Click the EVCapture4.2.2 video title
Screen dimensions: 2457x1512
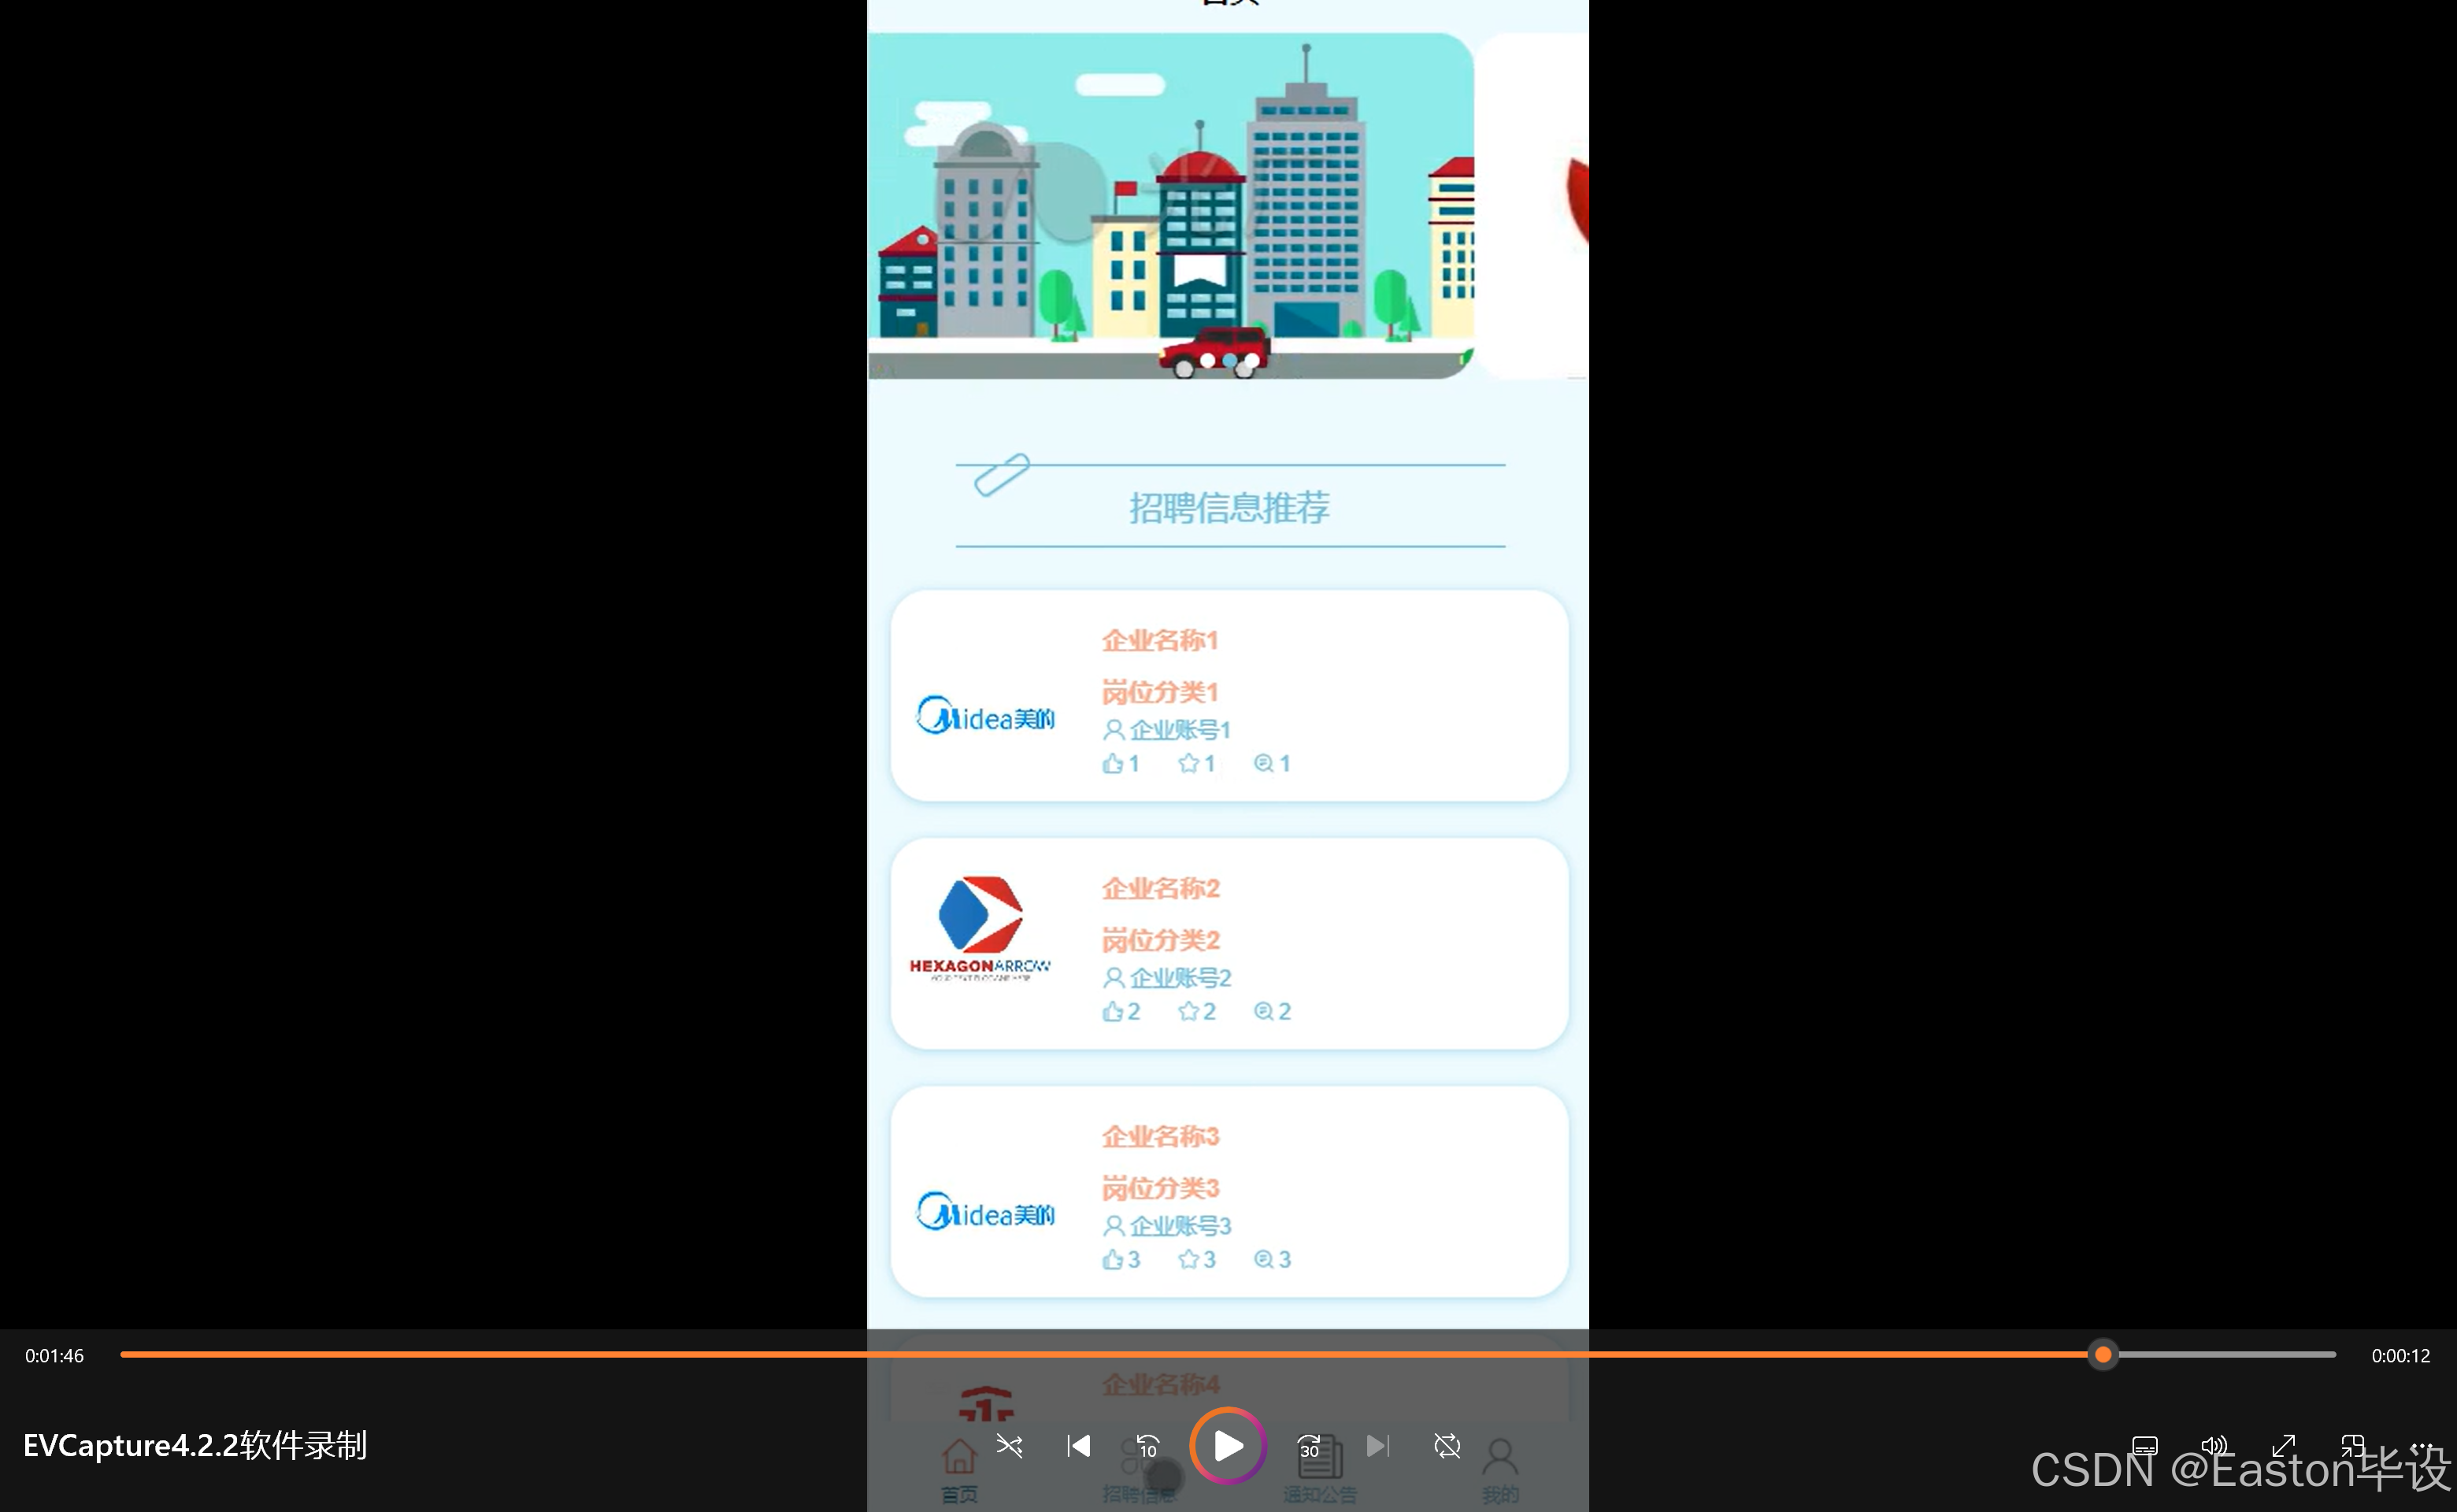(x=195, y=1446)
